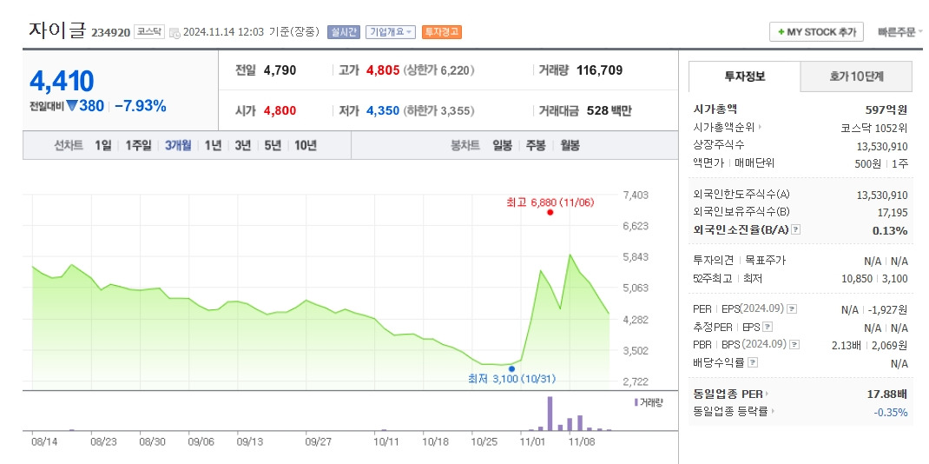Viewport: 929px width, 464px height.
Task: Open help icon next to 배당수익률
Action: click(x=753, y=362)
